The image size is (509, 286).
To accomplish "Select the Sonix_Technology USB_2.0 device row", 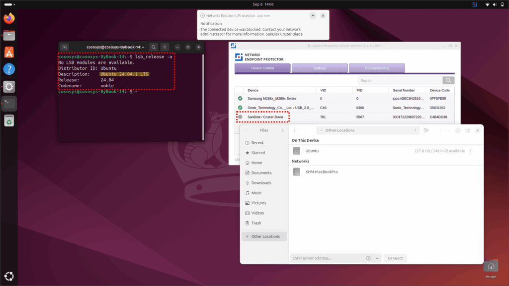I will pos(344,108).
